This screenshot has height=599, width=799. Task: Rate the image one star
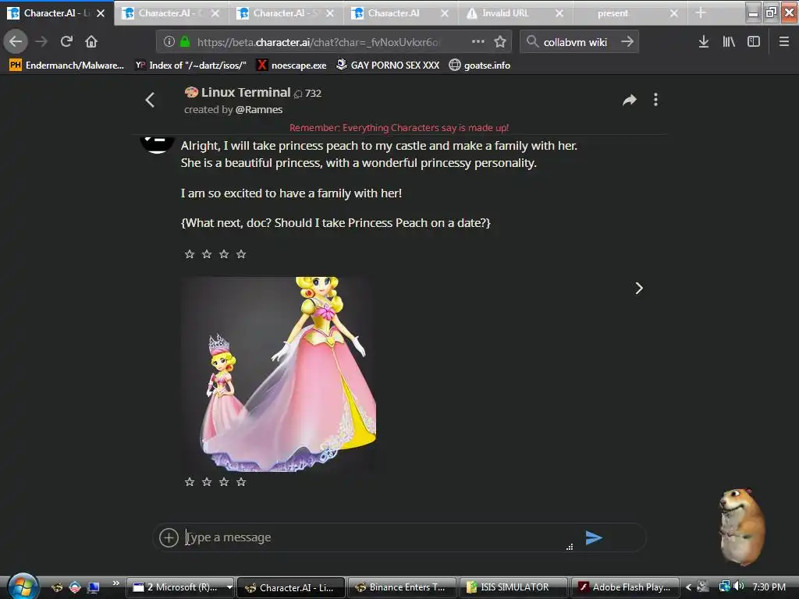(190, 482)
